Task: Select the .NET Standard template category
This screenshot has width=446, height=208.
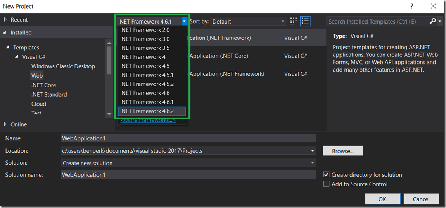Action: (49, 94)
